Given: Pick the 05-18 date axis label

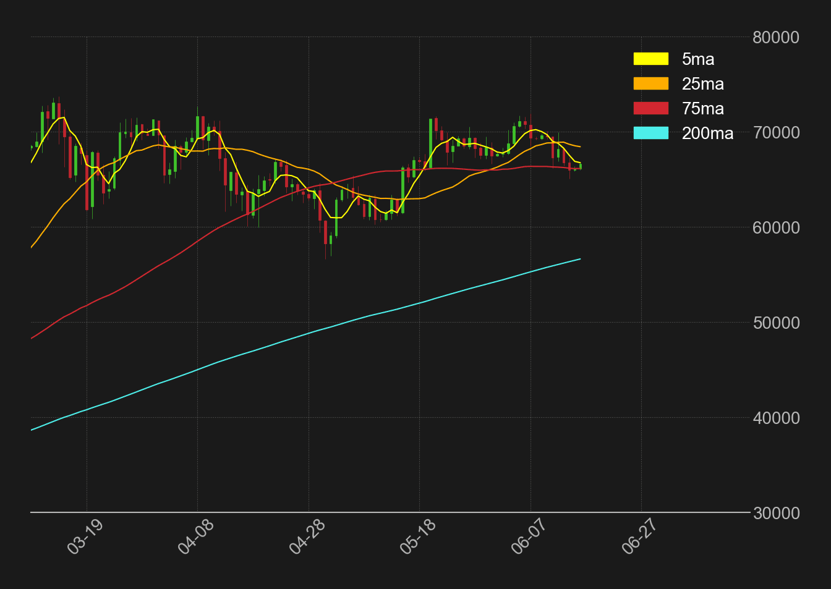Looking at the screenshot, I should click(x=417, y=536).
